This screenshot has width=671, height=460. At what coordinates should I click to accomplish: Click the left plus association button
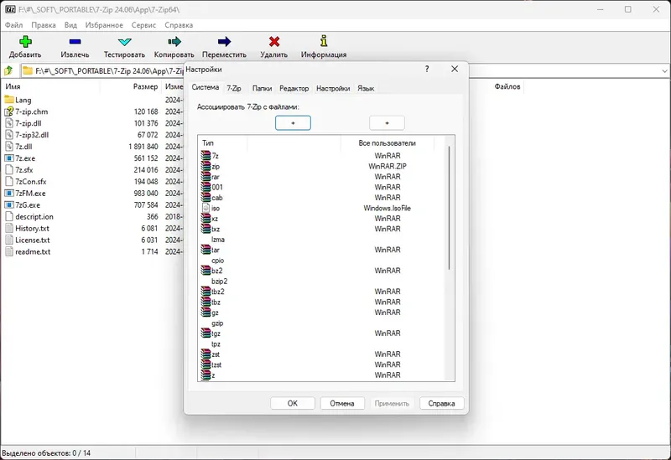[x=293, y=123]
